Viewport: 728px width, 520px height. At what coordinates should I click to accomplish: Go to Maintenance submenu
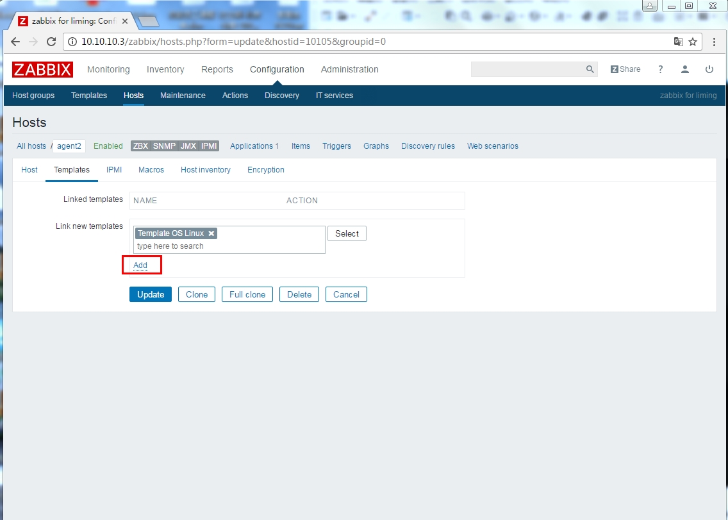tap(183, 96)
